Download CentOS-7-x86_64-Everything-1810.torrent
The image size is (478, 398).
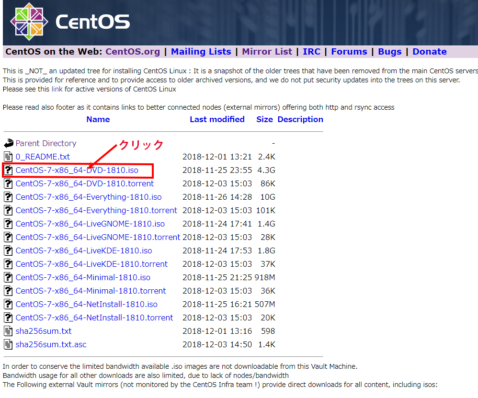tap(96, 210)
